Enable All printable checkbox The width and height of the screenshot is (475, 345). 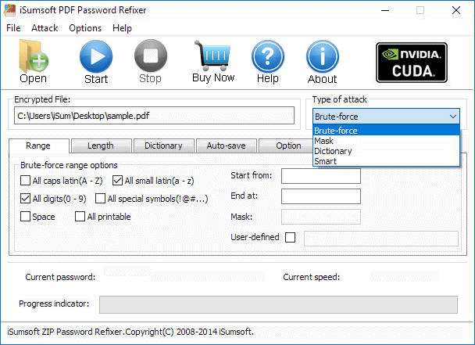point(80,217)
